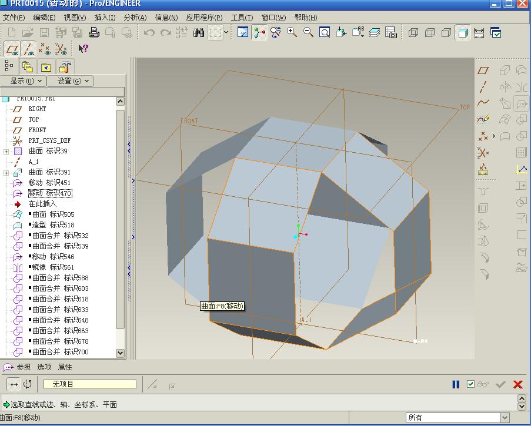
Task: Open the 显示(O) dropdown
Action: (x=23, y=81)
